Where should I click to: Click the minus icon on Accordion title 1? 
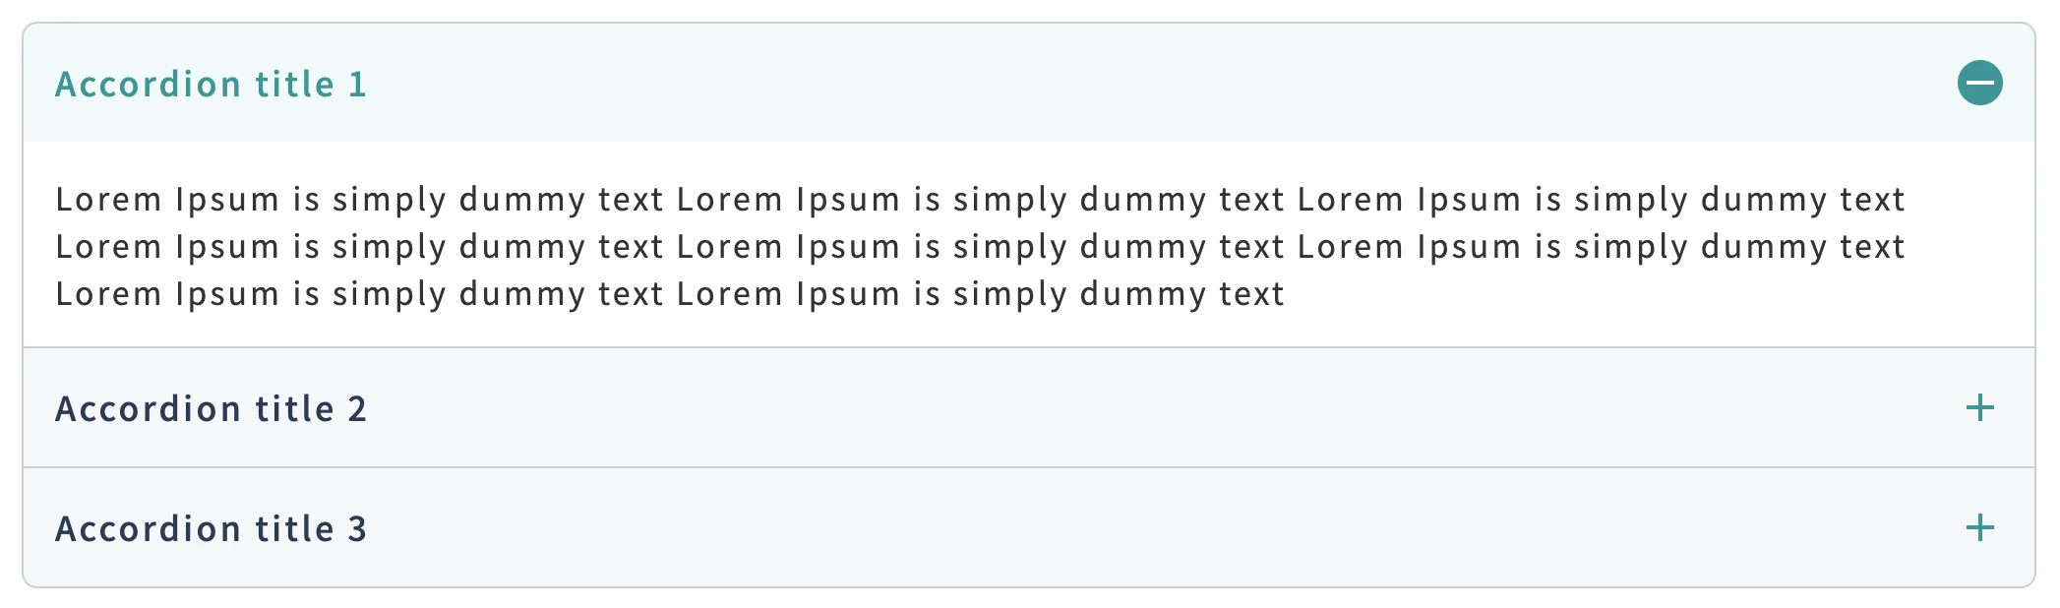(x=1979, y=83)
